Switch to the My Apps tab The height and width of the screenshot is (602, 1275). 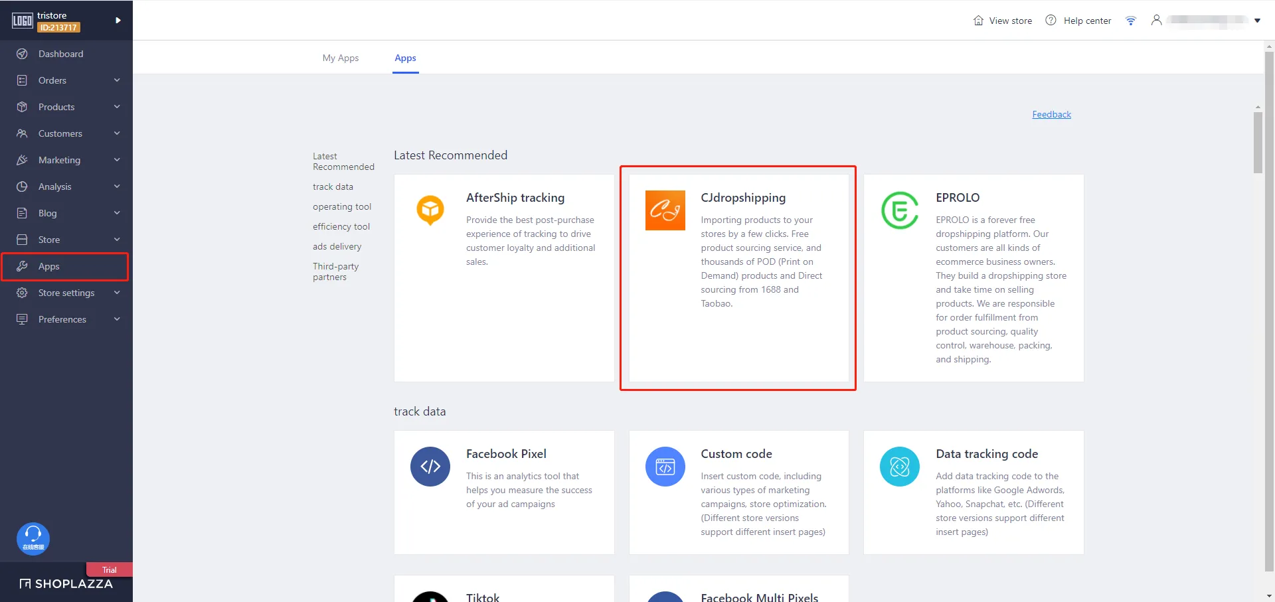click(340, 58)
